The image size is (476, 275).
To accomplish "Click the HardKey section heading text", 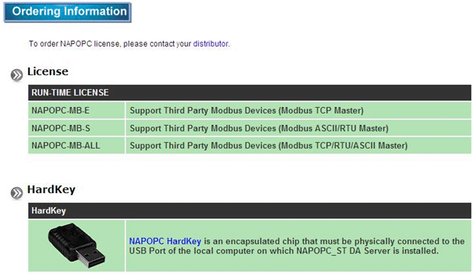I will click(x=51, y=190).
